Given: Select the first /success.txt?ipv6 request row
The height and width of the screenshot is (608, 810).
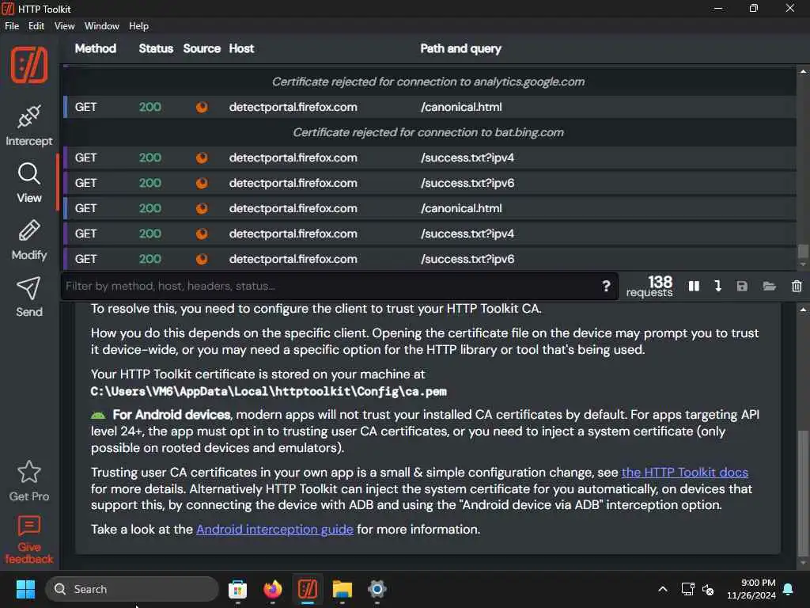Looking at the screenshot, I should 429,183.
